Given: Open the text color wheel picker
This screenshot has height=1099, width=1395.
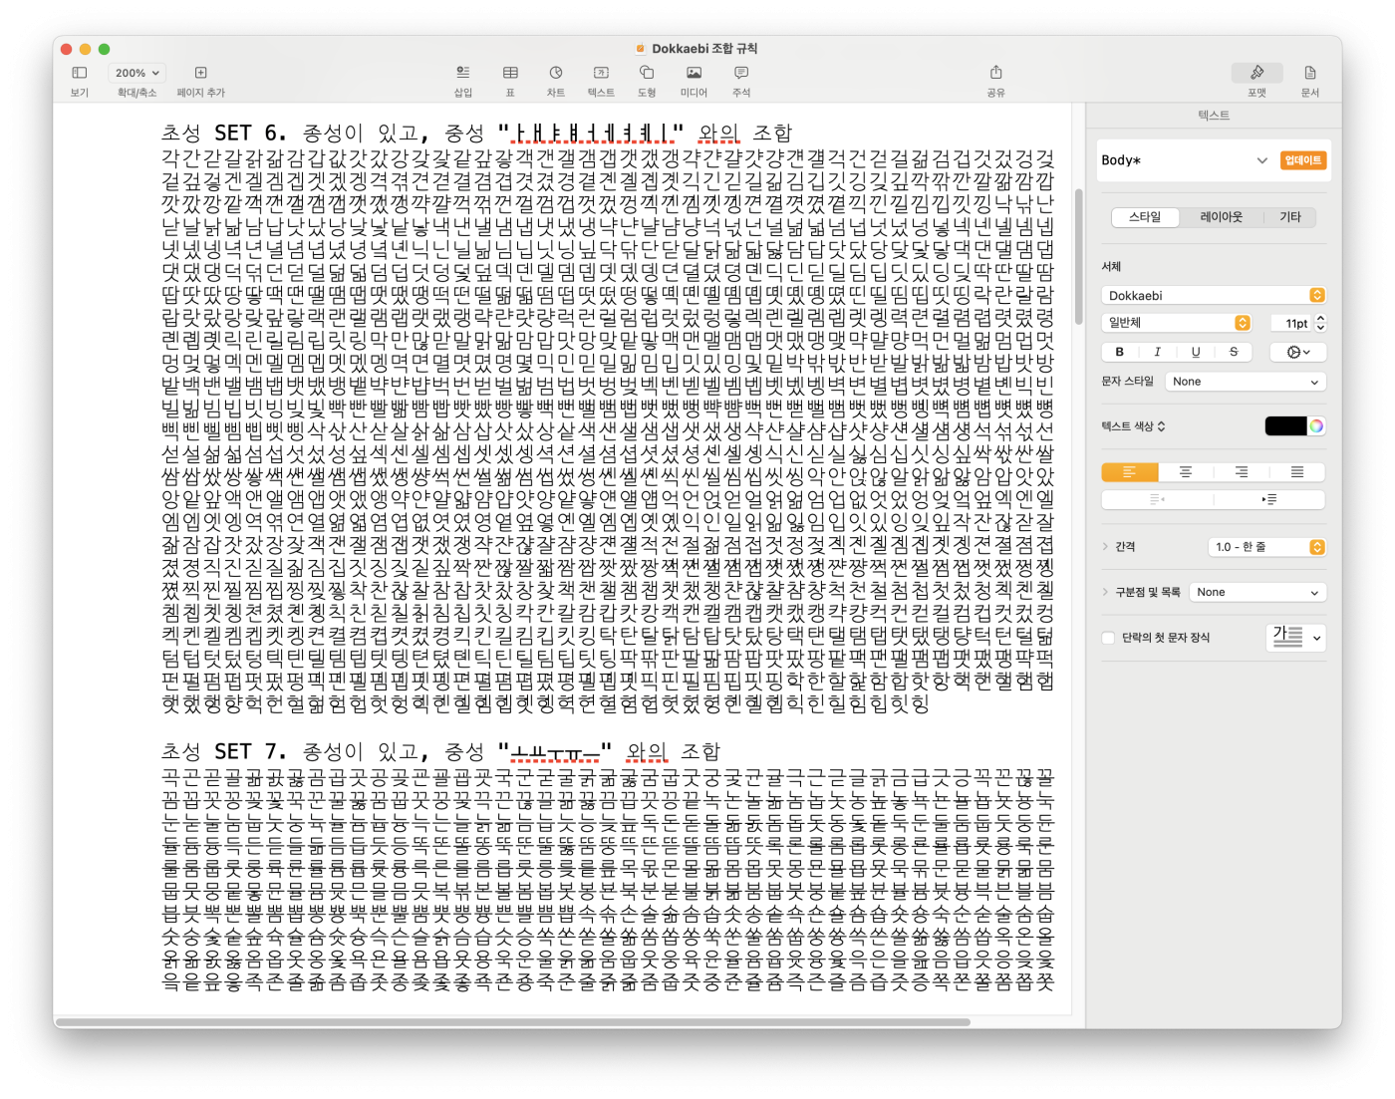Looking at the screenshot, I should click(1316, 426).
